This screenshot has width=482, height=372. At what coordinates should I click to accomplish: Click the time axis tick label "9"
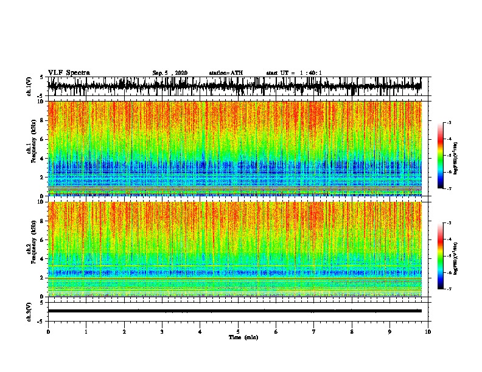(x=389, y=332)
